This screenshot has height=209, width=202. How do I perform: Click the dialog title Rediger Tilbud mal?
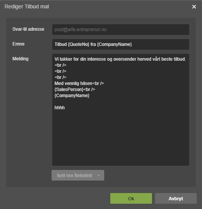tap(27, 7)
